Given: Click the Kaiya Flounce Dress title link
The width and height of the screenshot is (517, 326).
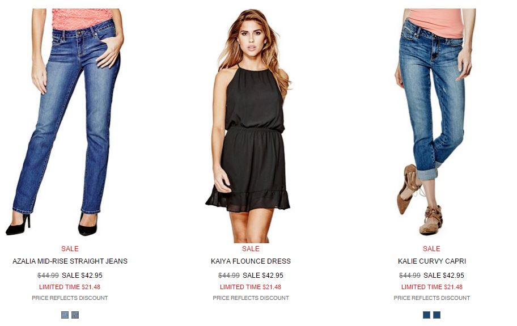Looking at the screenshot, I should click(251, 261).
